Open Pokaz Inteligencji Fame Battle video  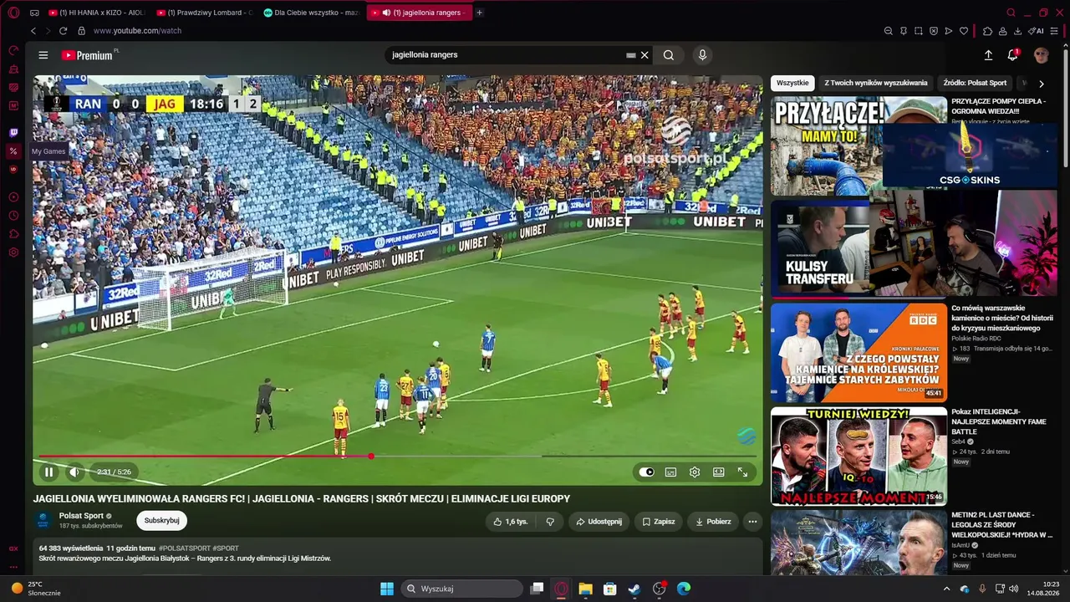point(859,456)
